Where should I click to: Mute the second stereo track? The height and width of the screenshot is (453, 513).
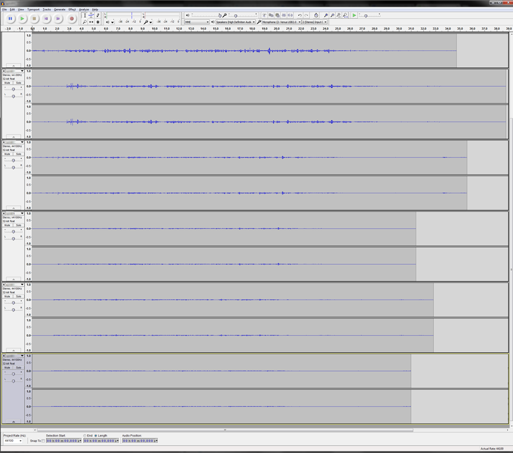tap(7, 83)
